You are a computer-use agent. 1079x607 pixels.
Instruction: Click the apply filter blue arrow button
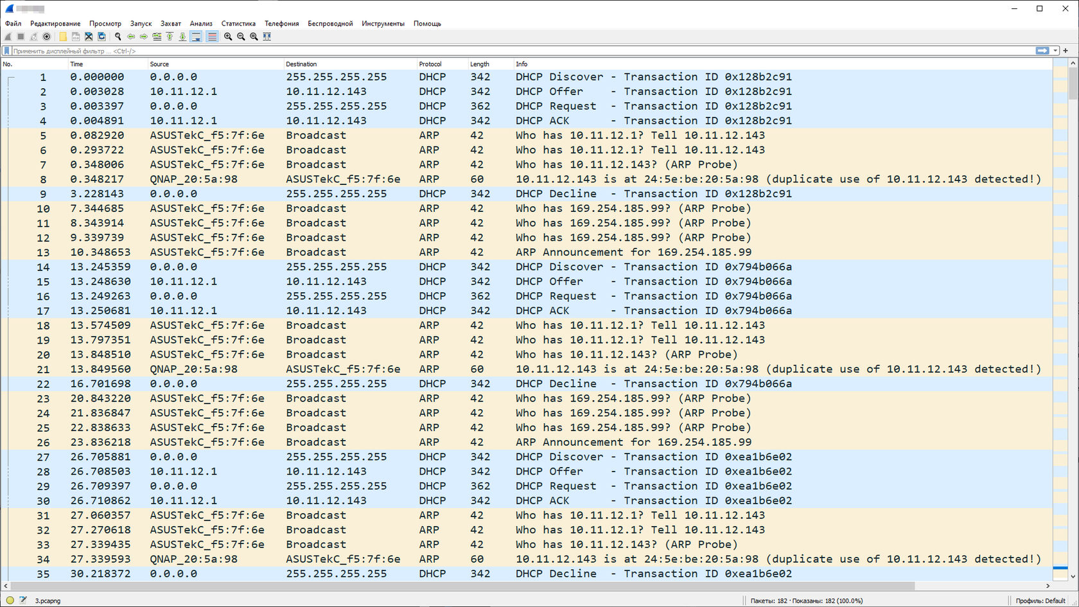tap(1042, 51)
